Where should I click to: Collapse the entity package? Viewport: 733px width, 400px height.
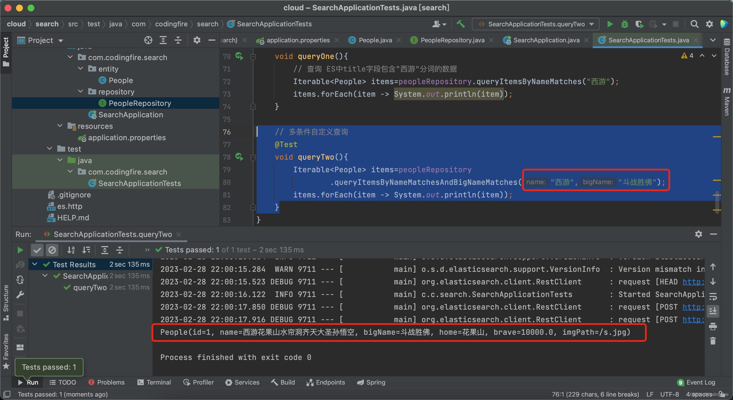click(x=81, y=69)
